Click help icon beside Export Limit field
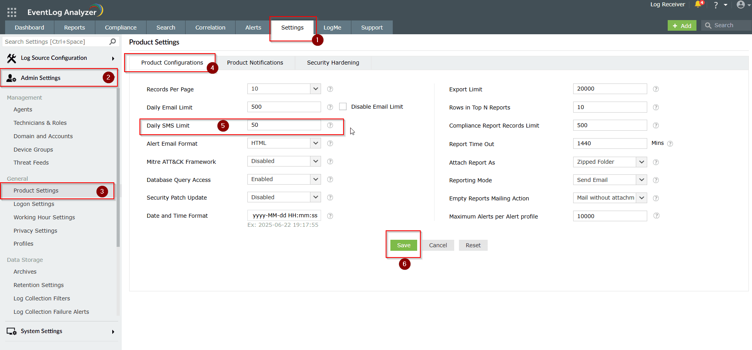The image size is (752, 350). coord(655,89)
